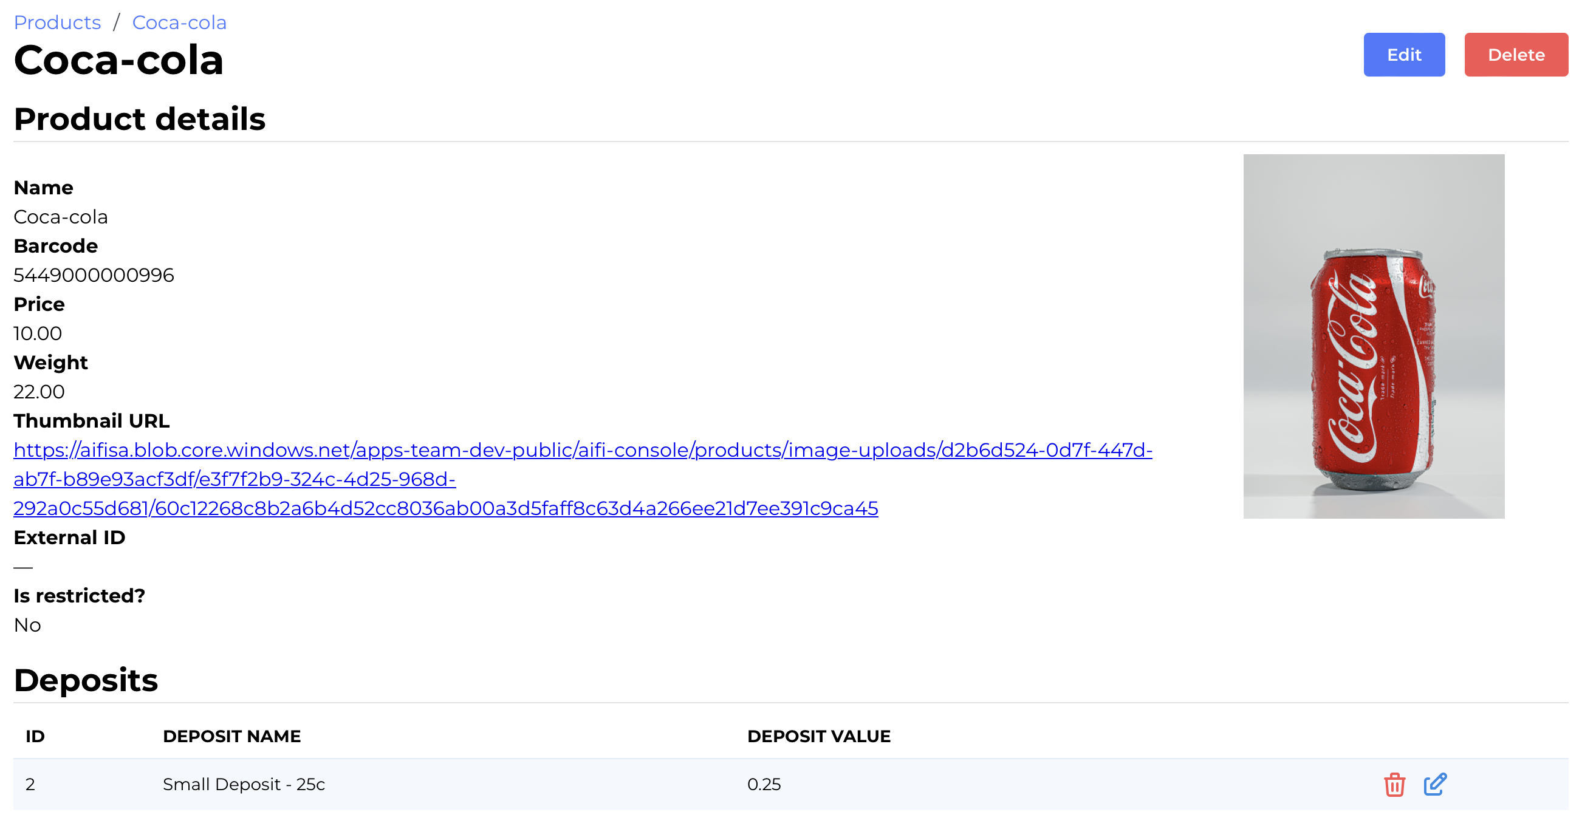Click the price value 10.00
The image size is (1582, 826).
tap(38, 333)
